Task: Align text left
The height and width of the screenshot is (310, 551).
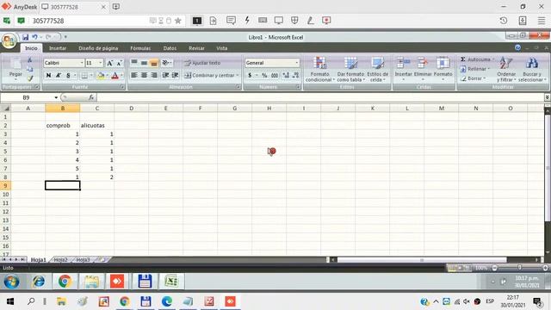Action: pyautogui.click(x=134, y=75)
